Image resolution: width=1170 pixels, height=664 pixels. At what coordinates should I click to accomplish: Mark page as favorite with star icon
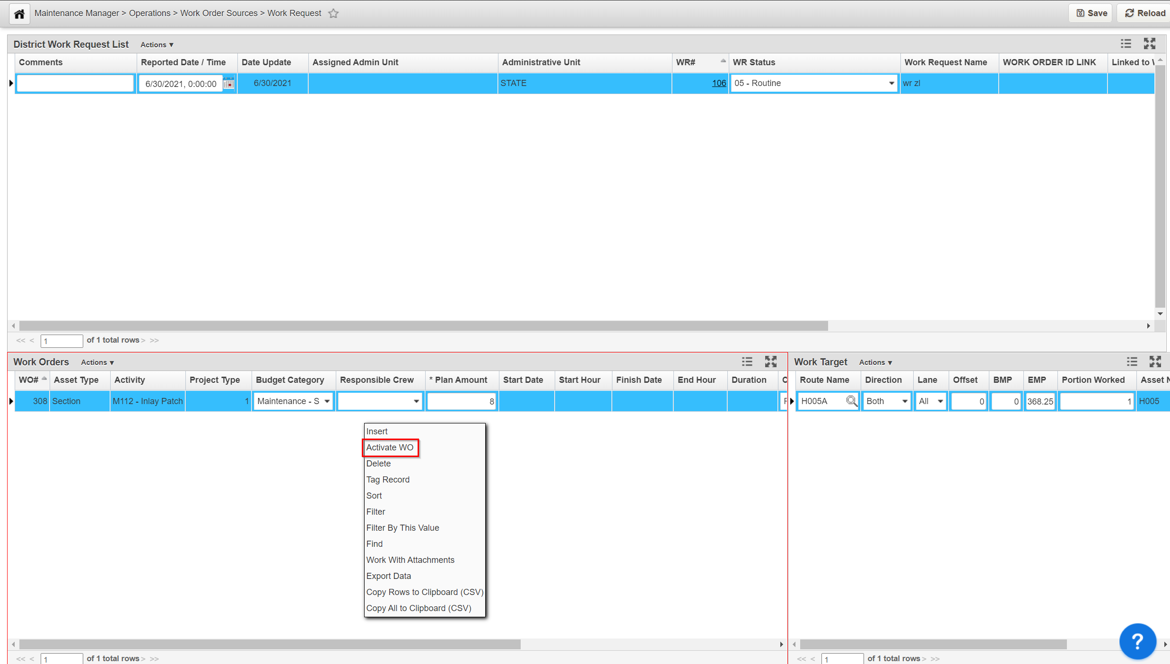(333, 14)
